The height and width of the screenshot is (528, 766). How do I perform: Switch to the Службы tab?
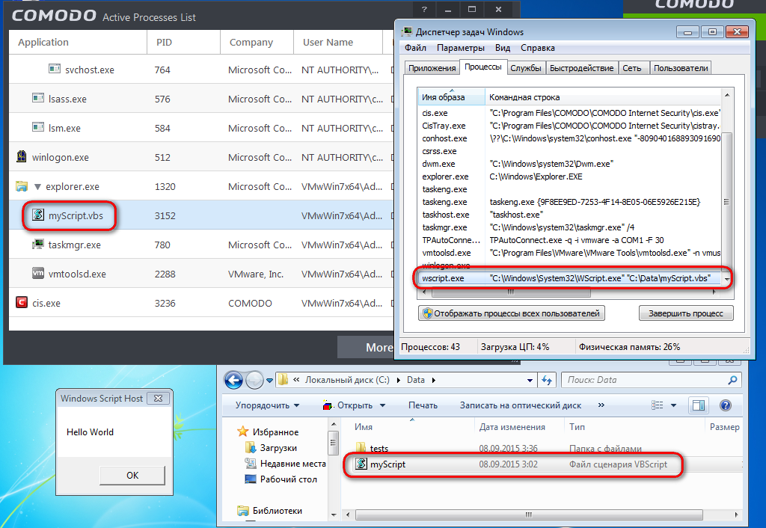526,68
